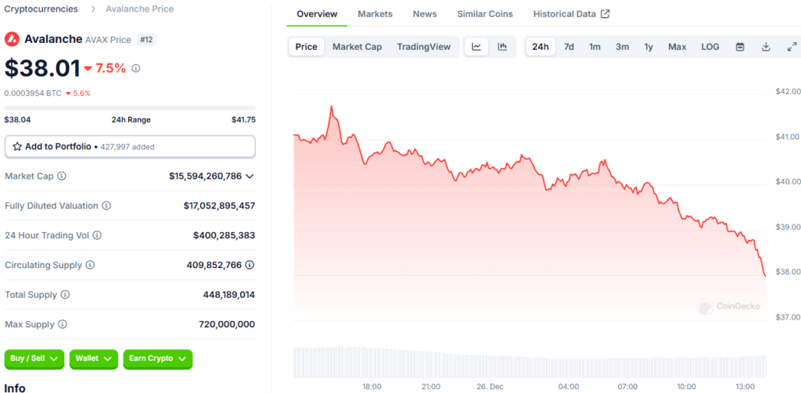
Task: Open info icon next to Circulating Supply label
Action: 90,265
